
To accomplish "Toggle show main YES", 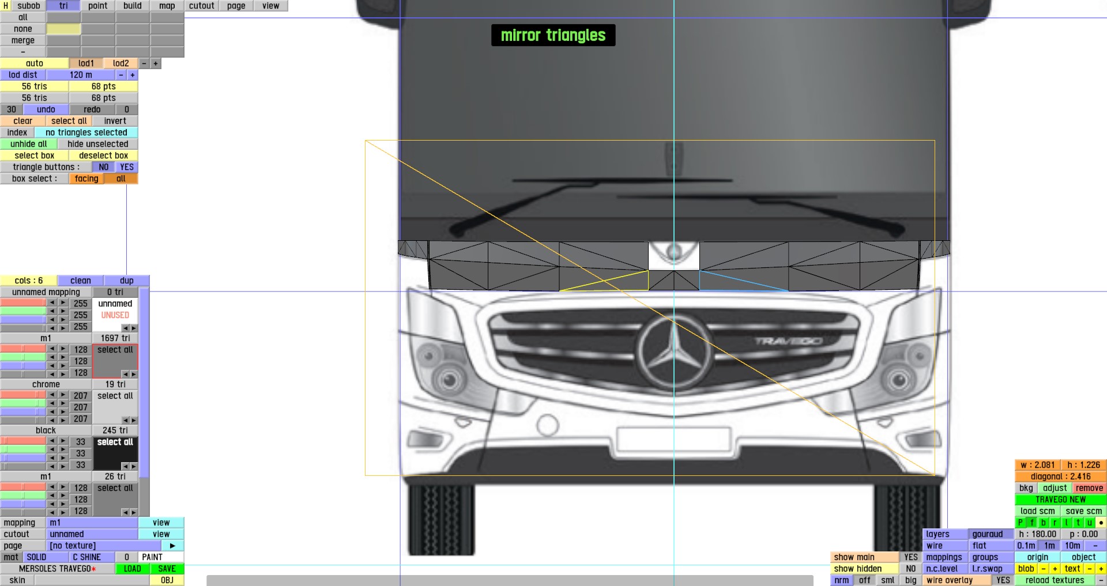I will pos(911,557).
